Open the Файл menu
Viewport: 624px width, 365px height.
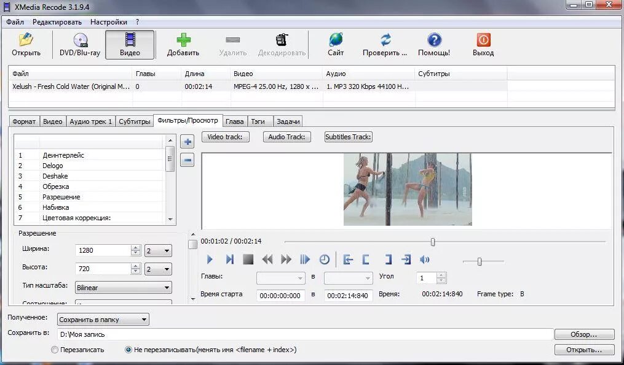point(15,22)
